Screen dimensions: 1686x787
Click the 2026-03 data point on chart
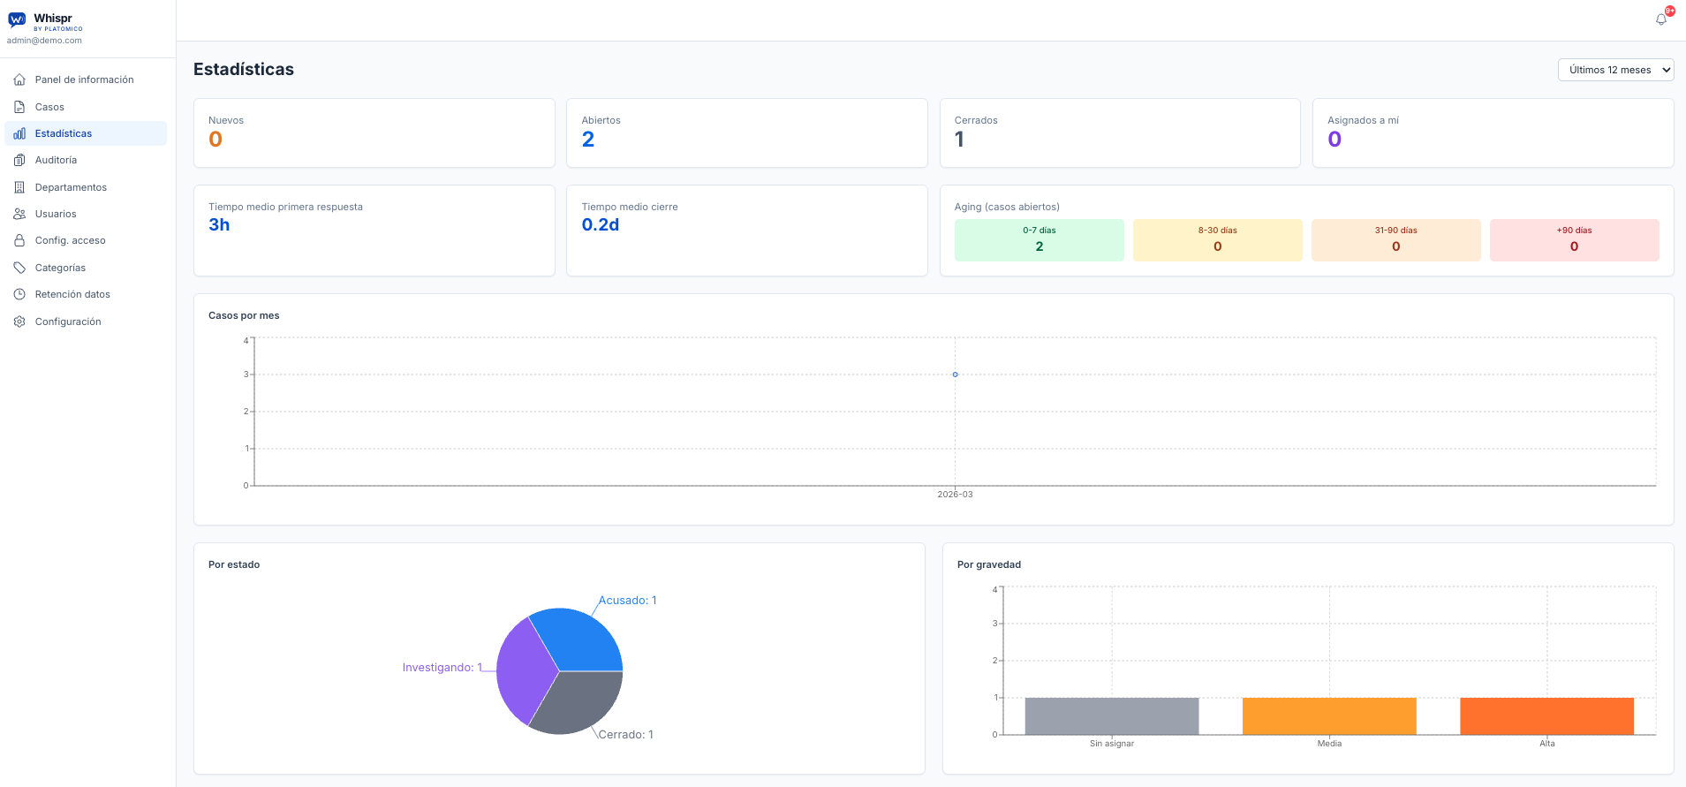point(955,375)
